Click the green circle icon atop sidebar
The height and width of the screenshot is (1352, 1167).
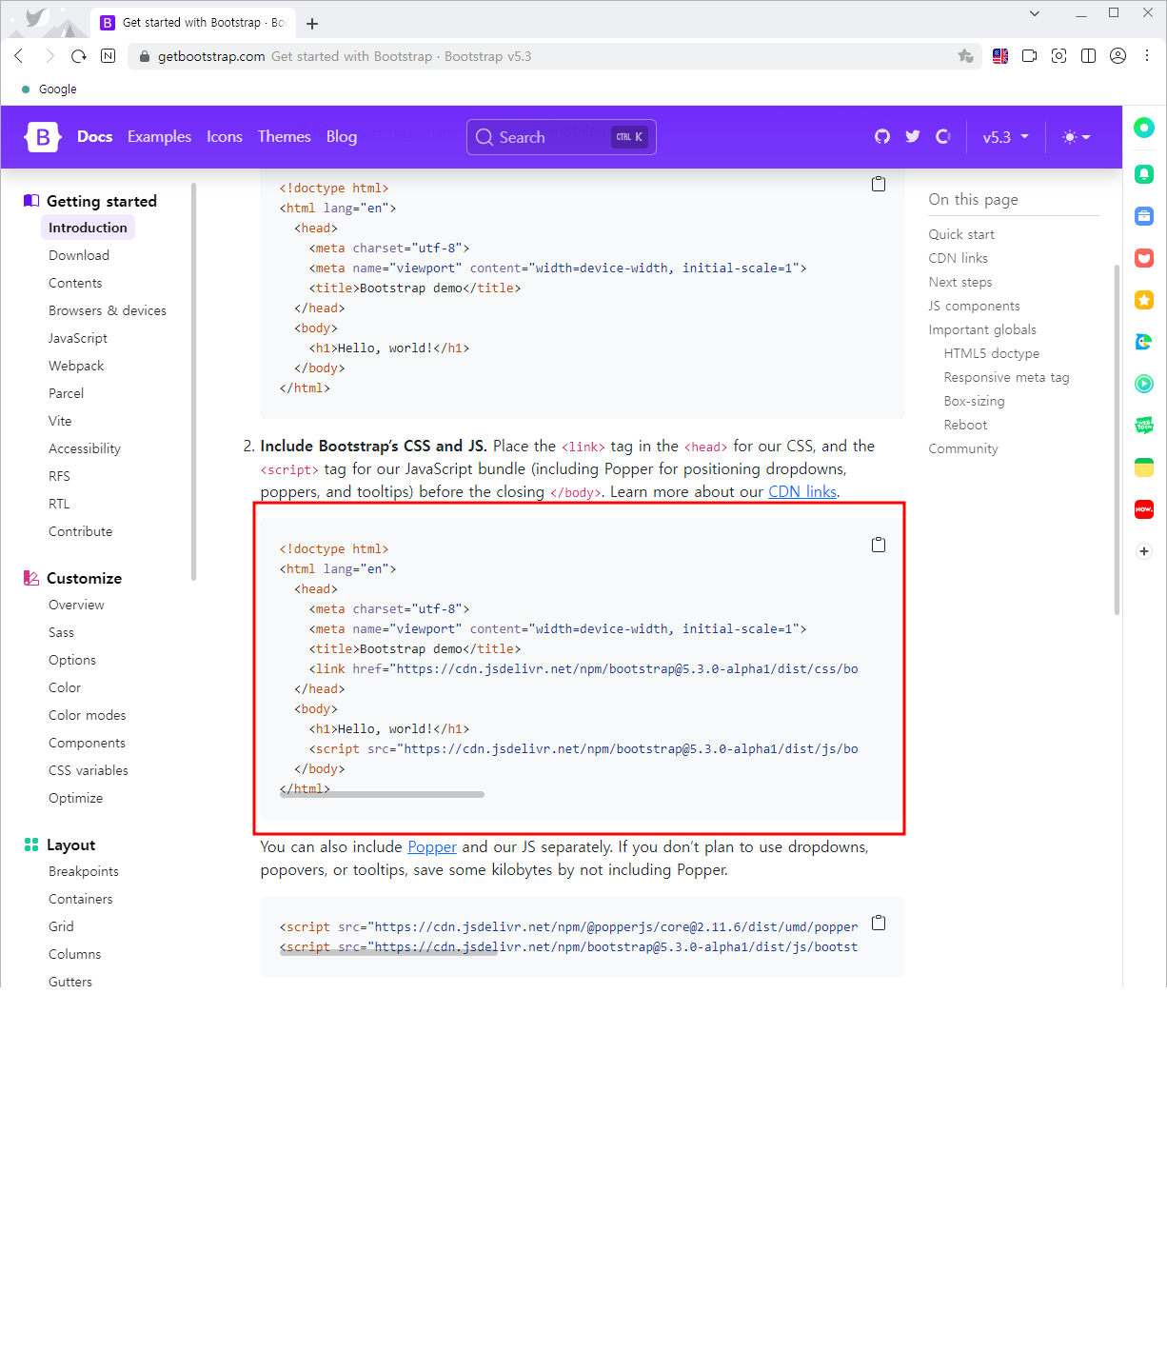(1144, 128)
